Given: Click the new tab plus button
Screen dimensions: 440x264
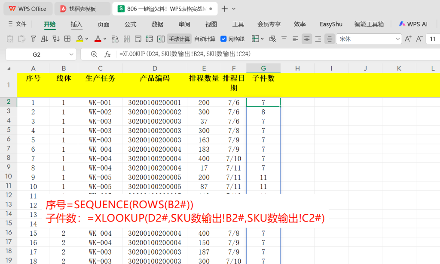Looking at the screenshot, I should click(224, 9).
